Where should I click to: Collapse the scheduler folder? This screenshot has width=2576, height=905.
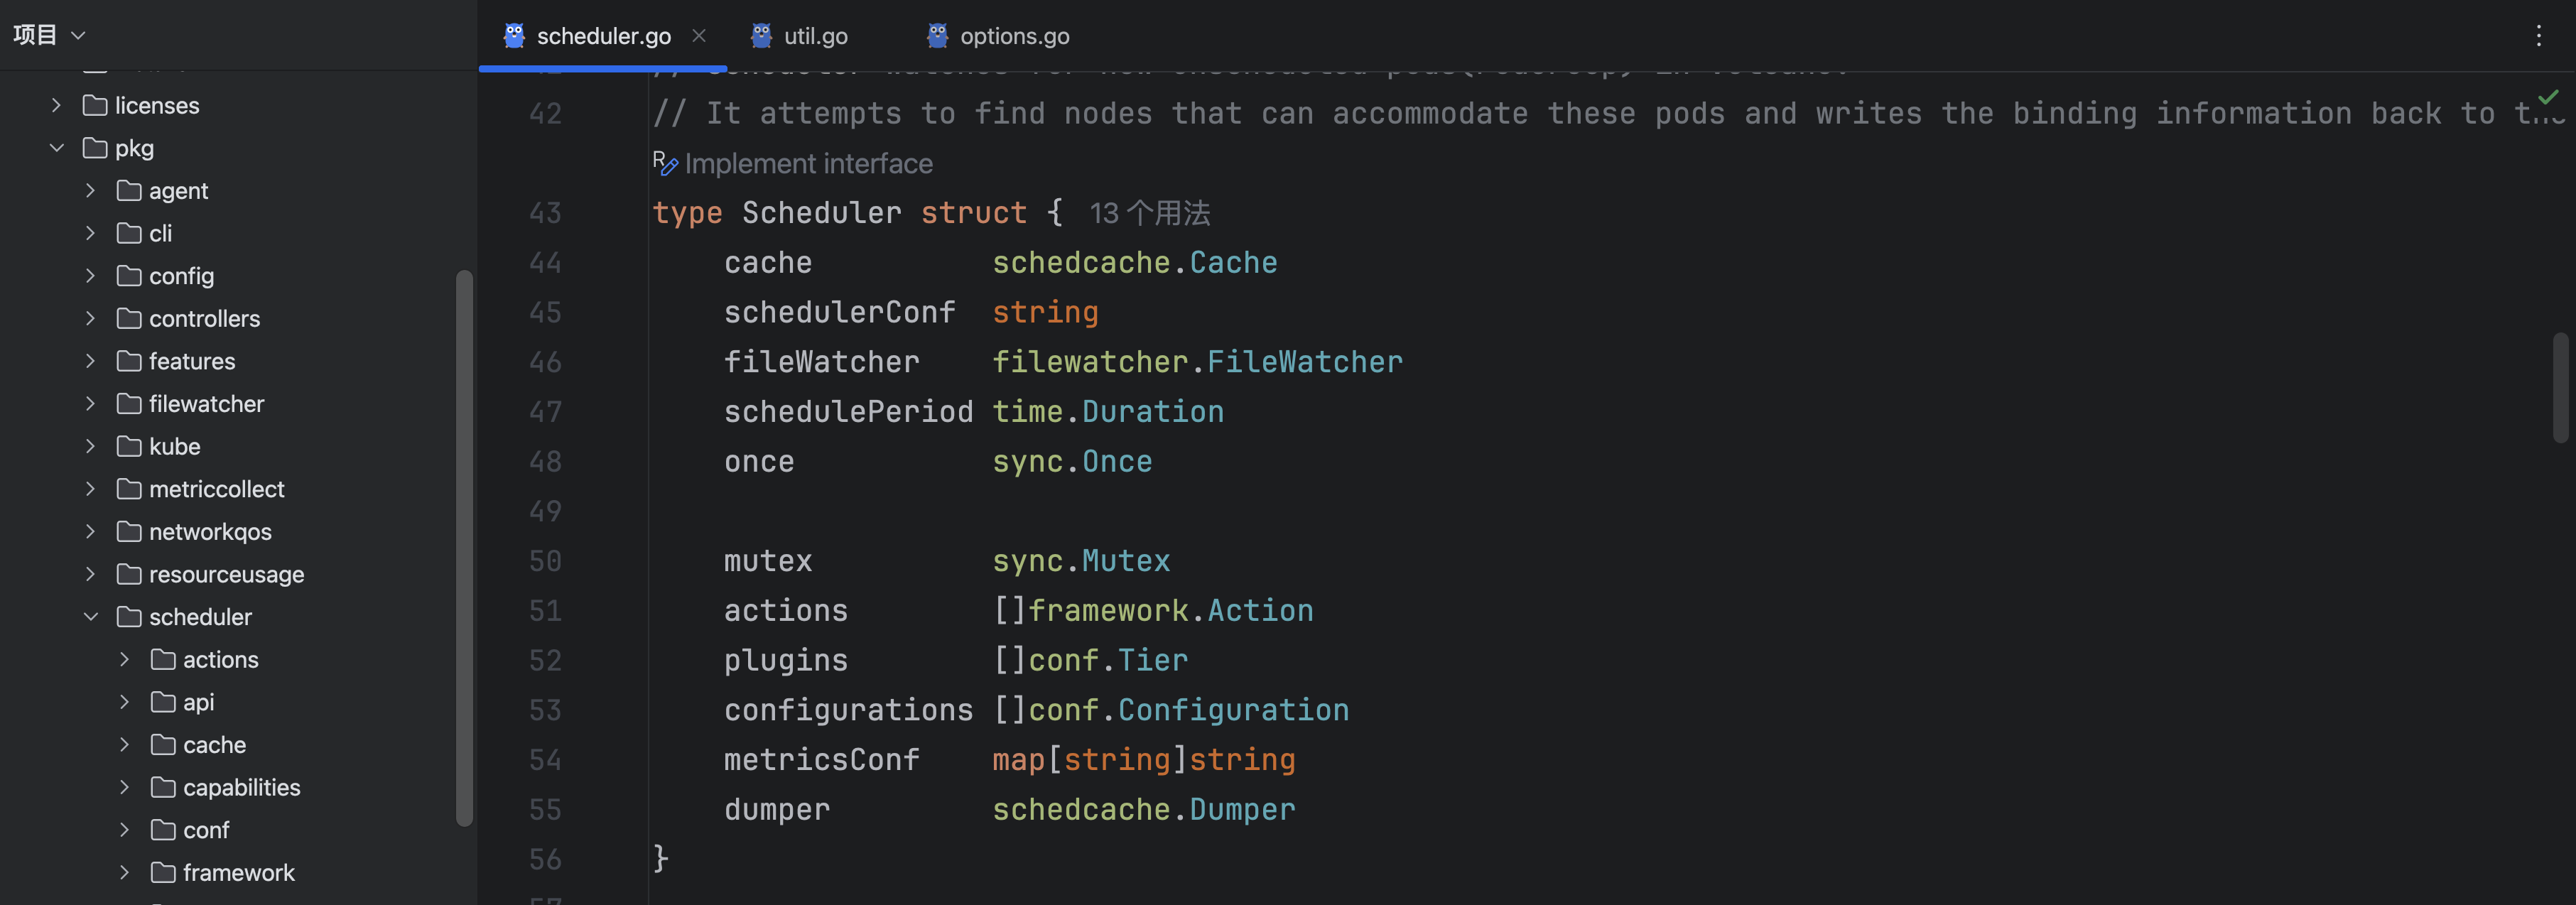click(91, 617)
